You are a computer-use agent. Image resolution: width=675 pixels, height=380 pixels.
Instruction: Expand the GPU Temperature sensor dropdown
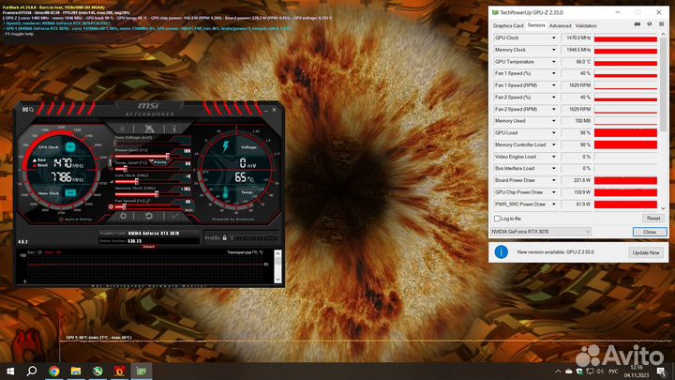(554, 62)
